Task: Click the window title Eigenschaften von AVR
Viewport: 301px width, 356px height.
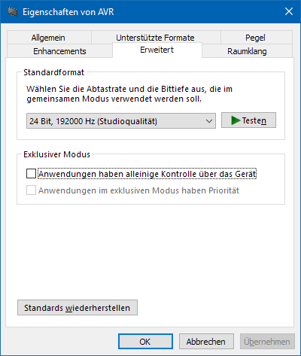Action: click(68, 12)
